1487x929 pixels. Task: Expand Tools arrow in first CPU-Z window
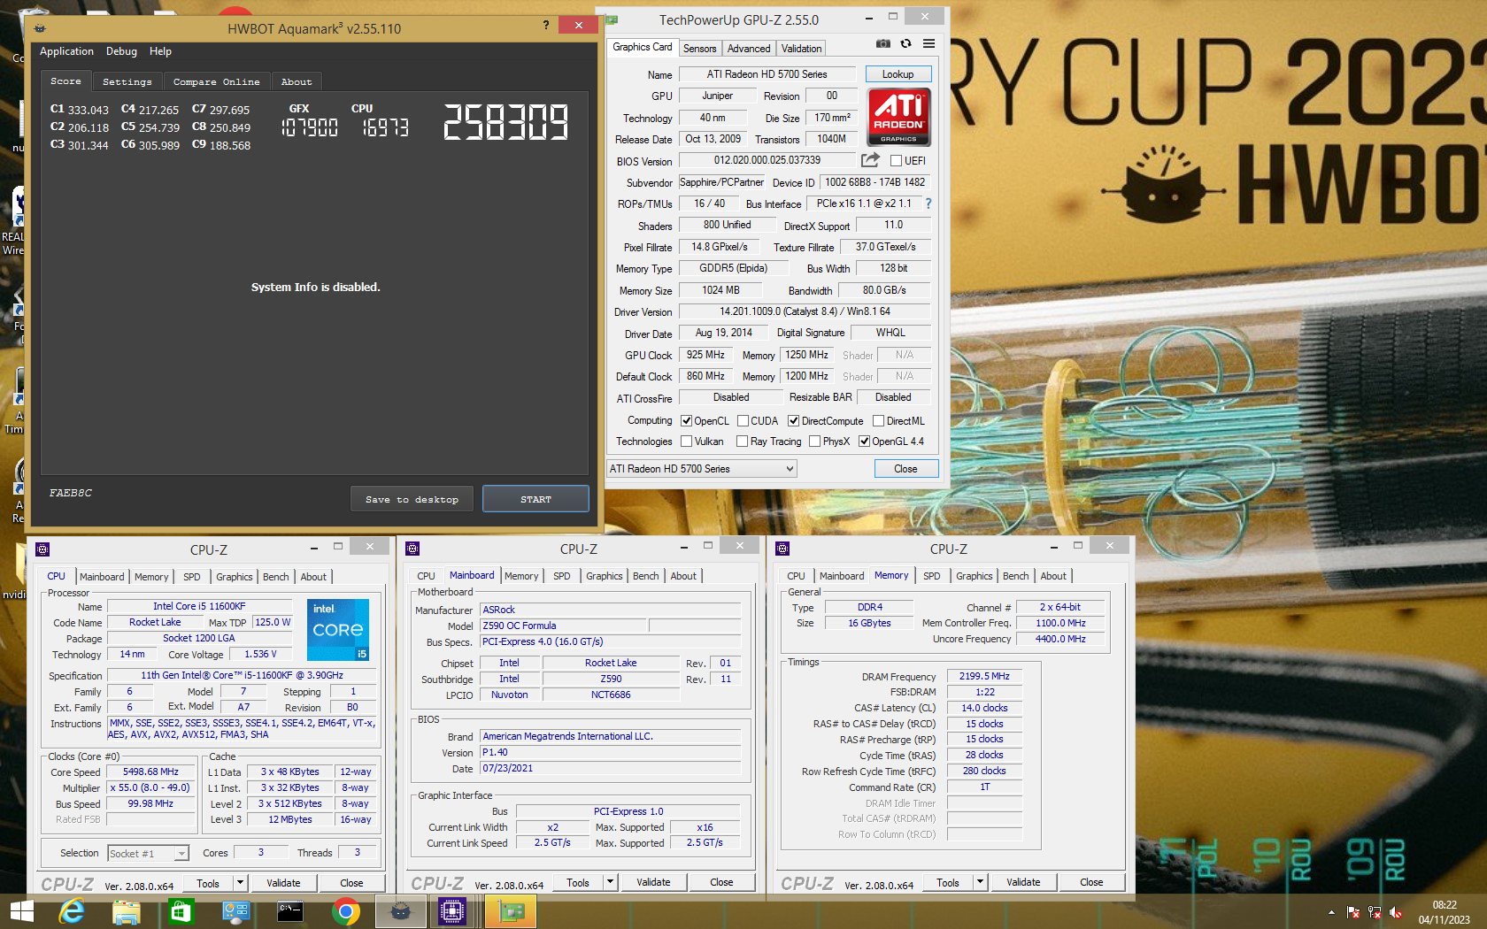[240, 883]
